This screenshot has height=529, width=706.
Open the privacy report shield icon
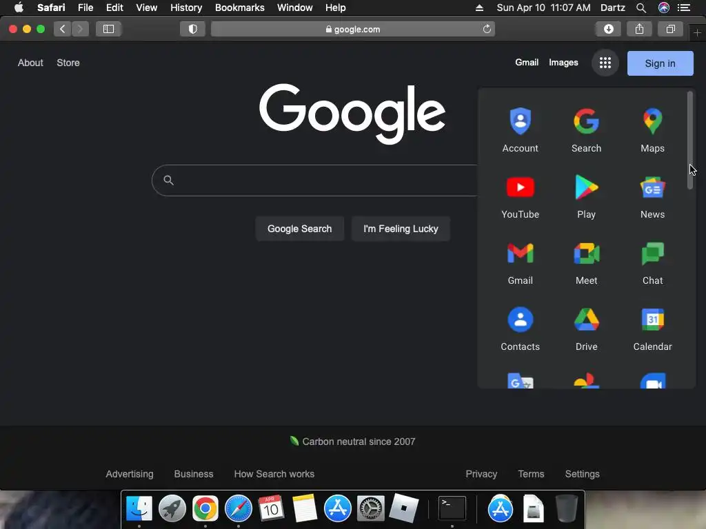pos(193,29)
